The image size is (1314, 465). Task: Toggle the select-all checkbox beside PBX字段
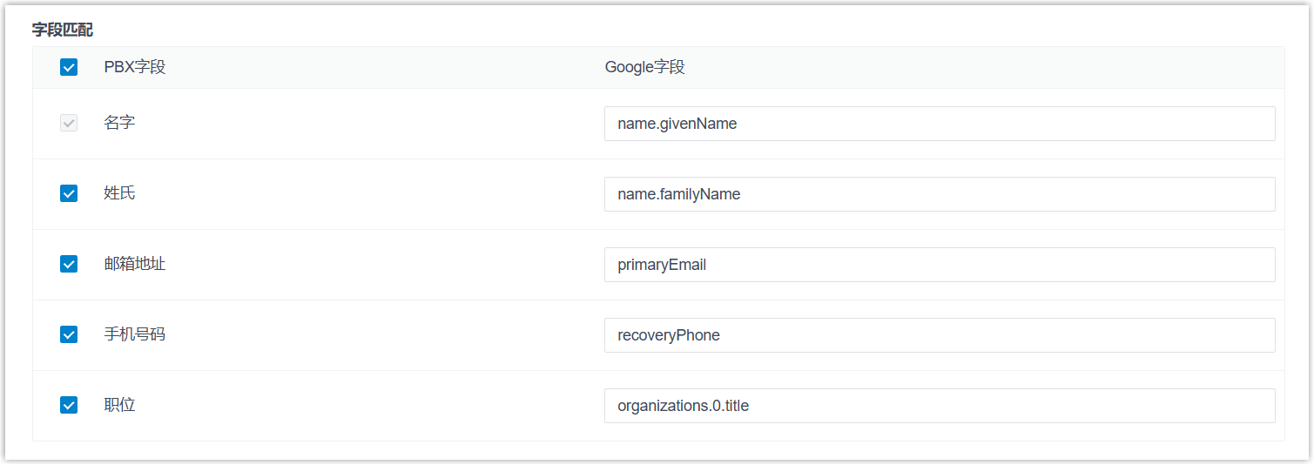tap(69, 67)
